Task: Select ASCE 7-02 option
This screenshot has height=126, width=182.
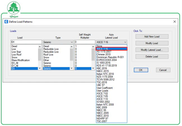Action: (111, 93)
